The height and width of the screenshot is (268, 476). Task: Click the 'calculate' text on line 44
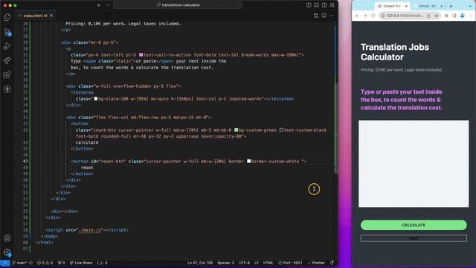click(x=87, y=142)
